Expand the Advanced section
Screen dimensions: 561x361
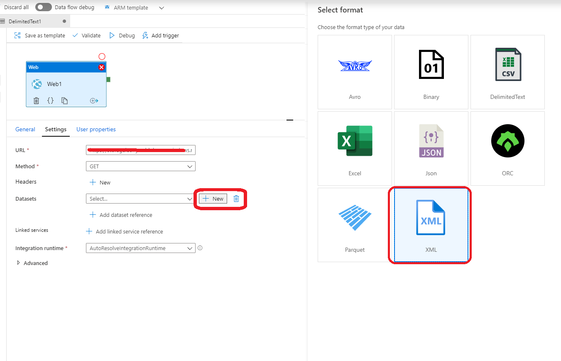pos(32,263)
